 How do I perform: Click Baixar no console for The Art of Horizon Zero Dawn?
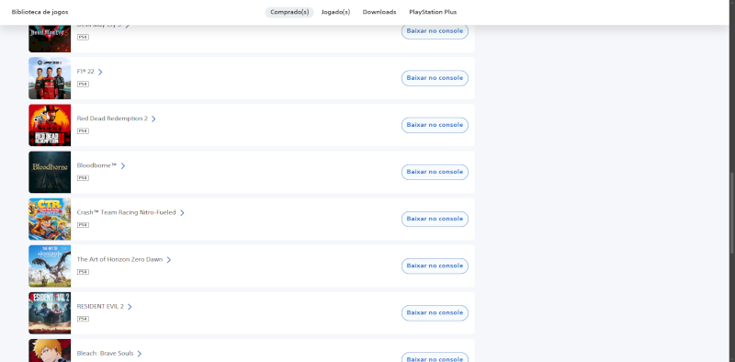[x=435, y=266]
